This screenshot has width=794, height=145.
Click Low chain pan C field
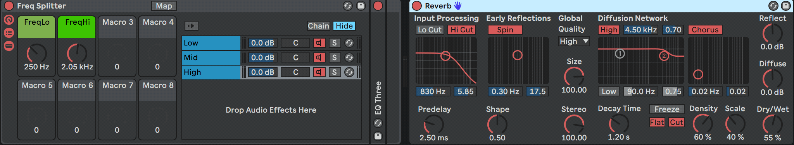[295, 43]
